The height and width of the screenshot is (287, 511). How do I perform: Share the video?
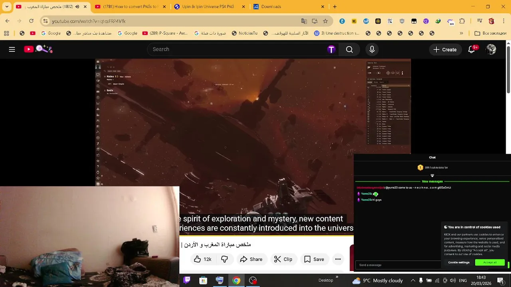click(251, 259)
